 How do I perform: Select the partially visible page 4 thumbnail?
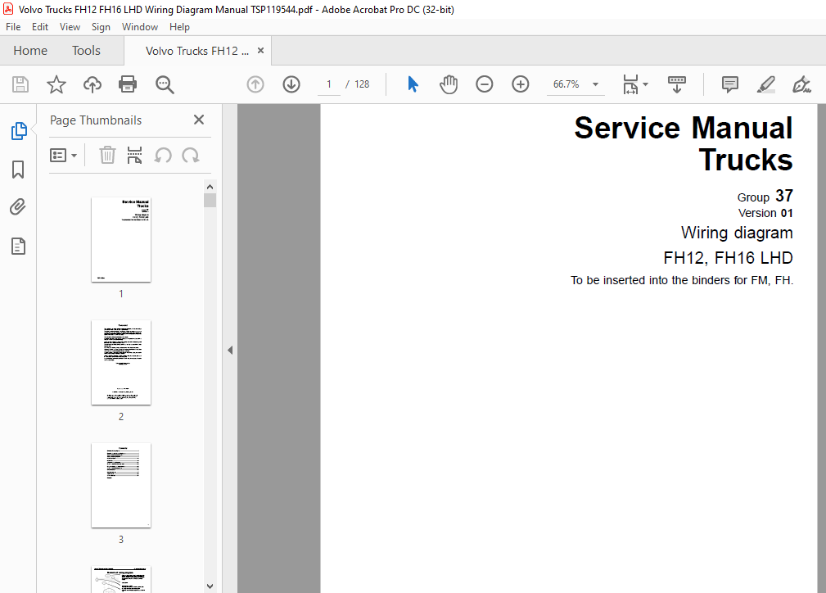[x=120, y=579]
